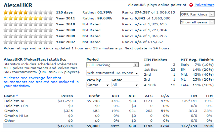Open the coverage link
Viewport: 220px width, 132px height.
[37, 78]
